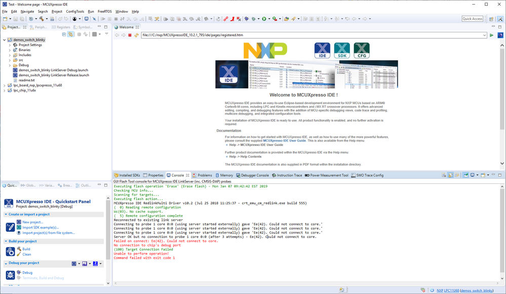Stop loading the Welcome page with the red stop icon

[130, 35]
